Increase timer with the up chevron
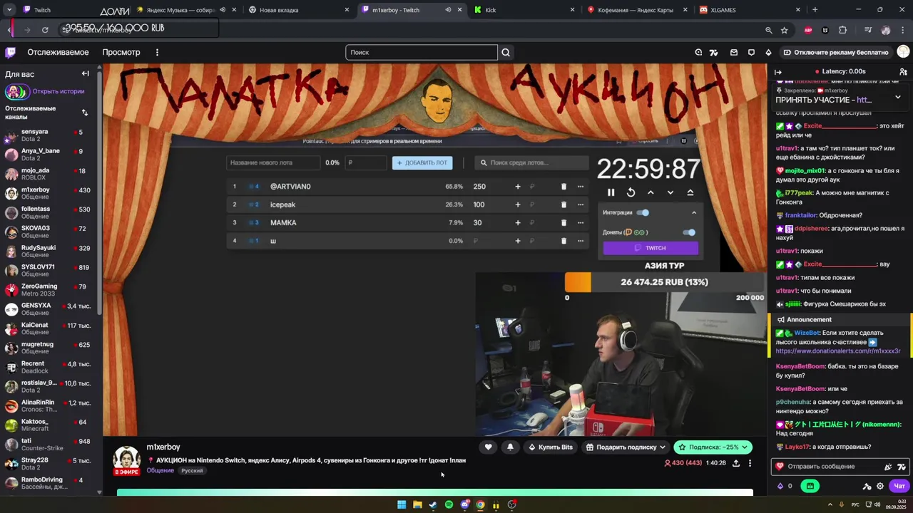 tap(651, 192)
